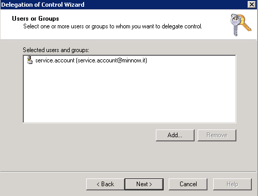
Task: Click the greyed-out Help button
Action: 232,184
